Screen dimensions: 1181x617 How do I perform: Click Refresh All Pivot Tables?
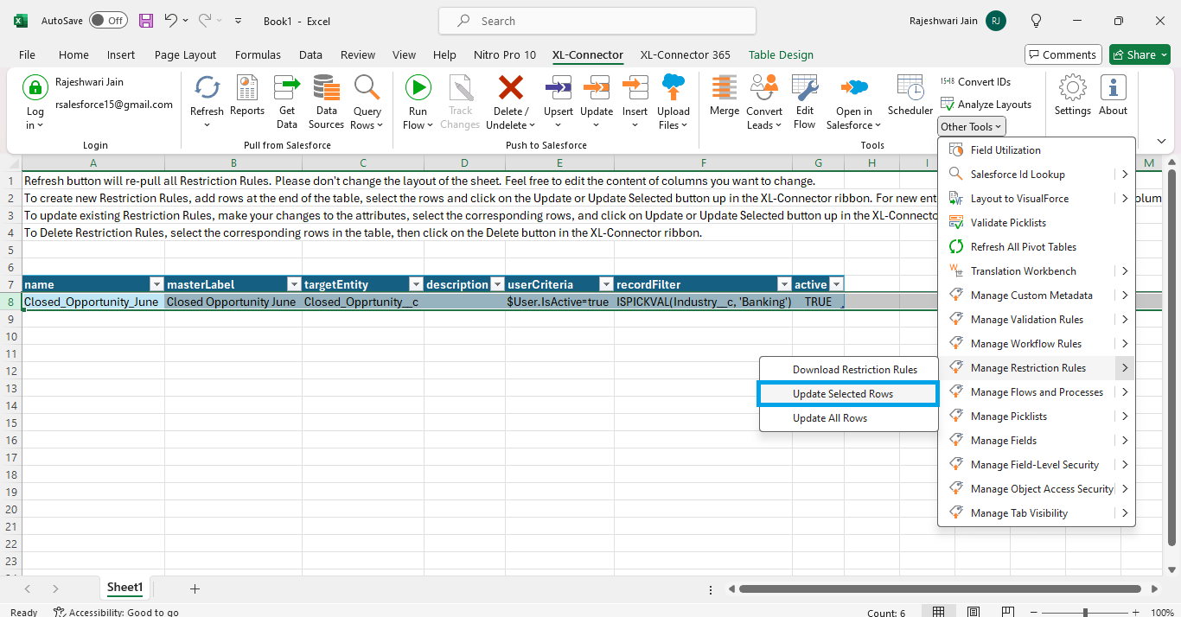click(1037, 247)
